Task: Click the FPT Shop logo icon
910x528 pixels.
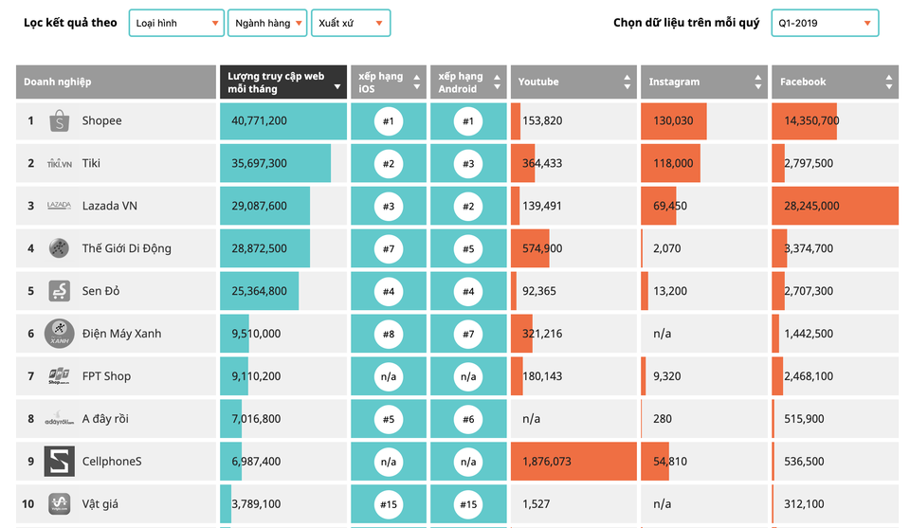Action: [59, 376]
